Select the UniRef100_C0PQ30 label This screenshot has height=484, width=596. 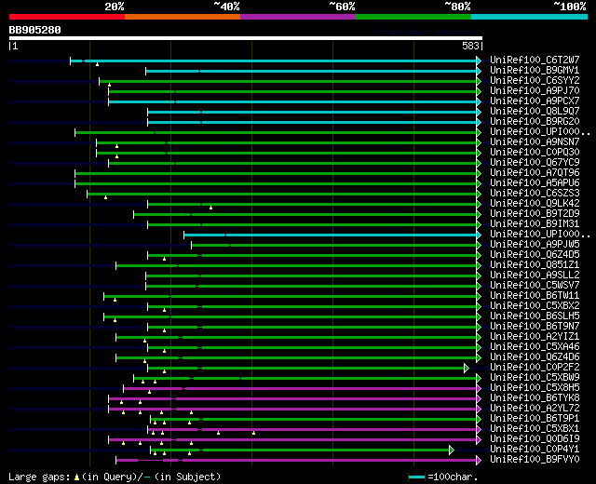point(535,153)
